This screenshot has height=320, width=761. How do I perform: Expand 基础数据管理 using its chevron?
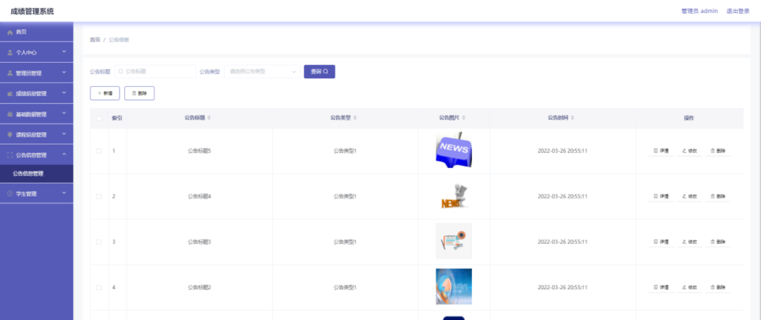[64, 114]
